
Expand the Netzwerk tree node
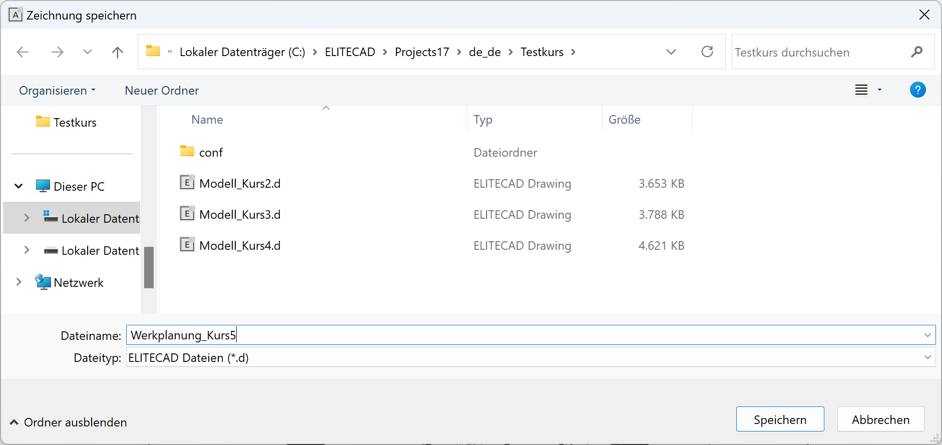tap(19, 282)
